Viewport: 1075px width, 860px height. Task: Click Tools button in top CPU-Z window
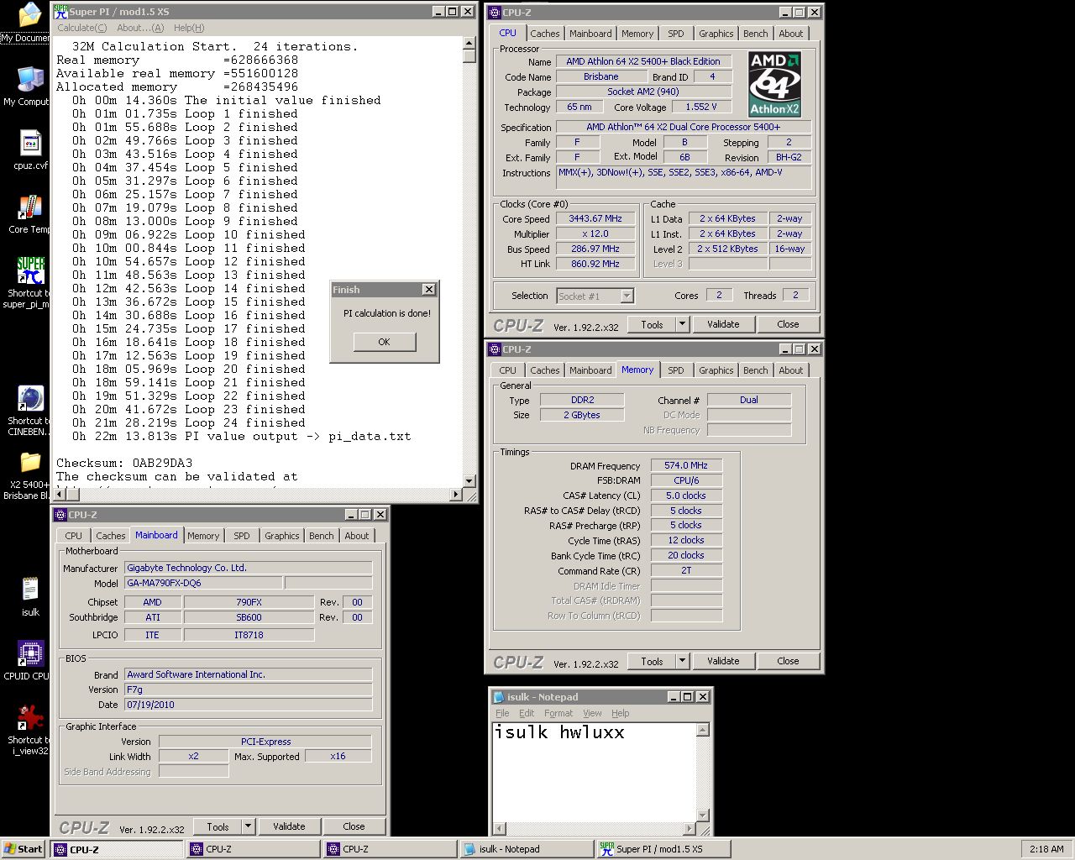[x=653, y=324]
